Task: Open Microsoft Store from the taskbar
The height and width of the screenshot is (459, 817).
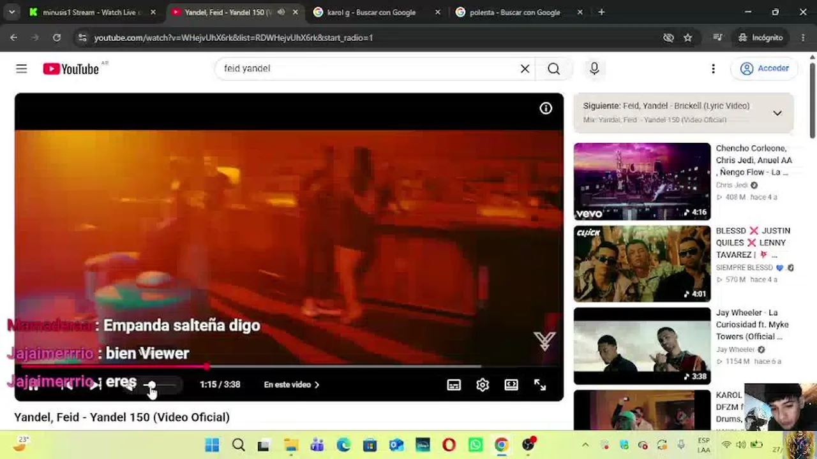Action: click(370, 445)
